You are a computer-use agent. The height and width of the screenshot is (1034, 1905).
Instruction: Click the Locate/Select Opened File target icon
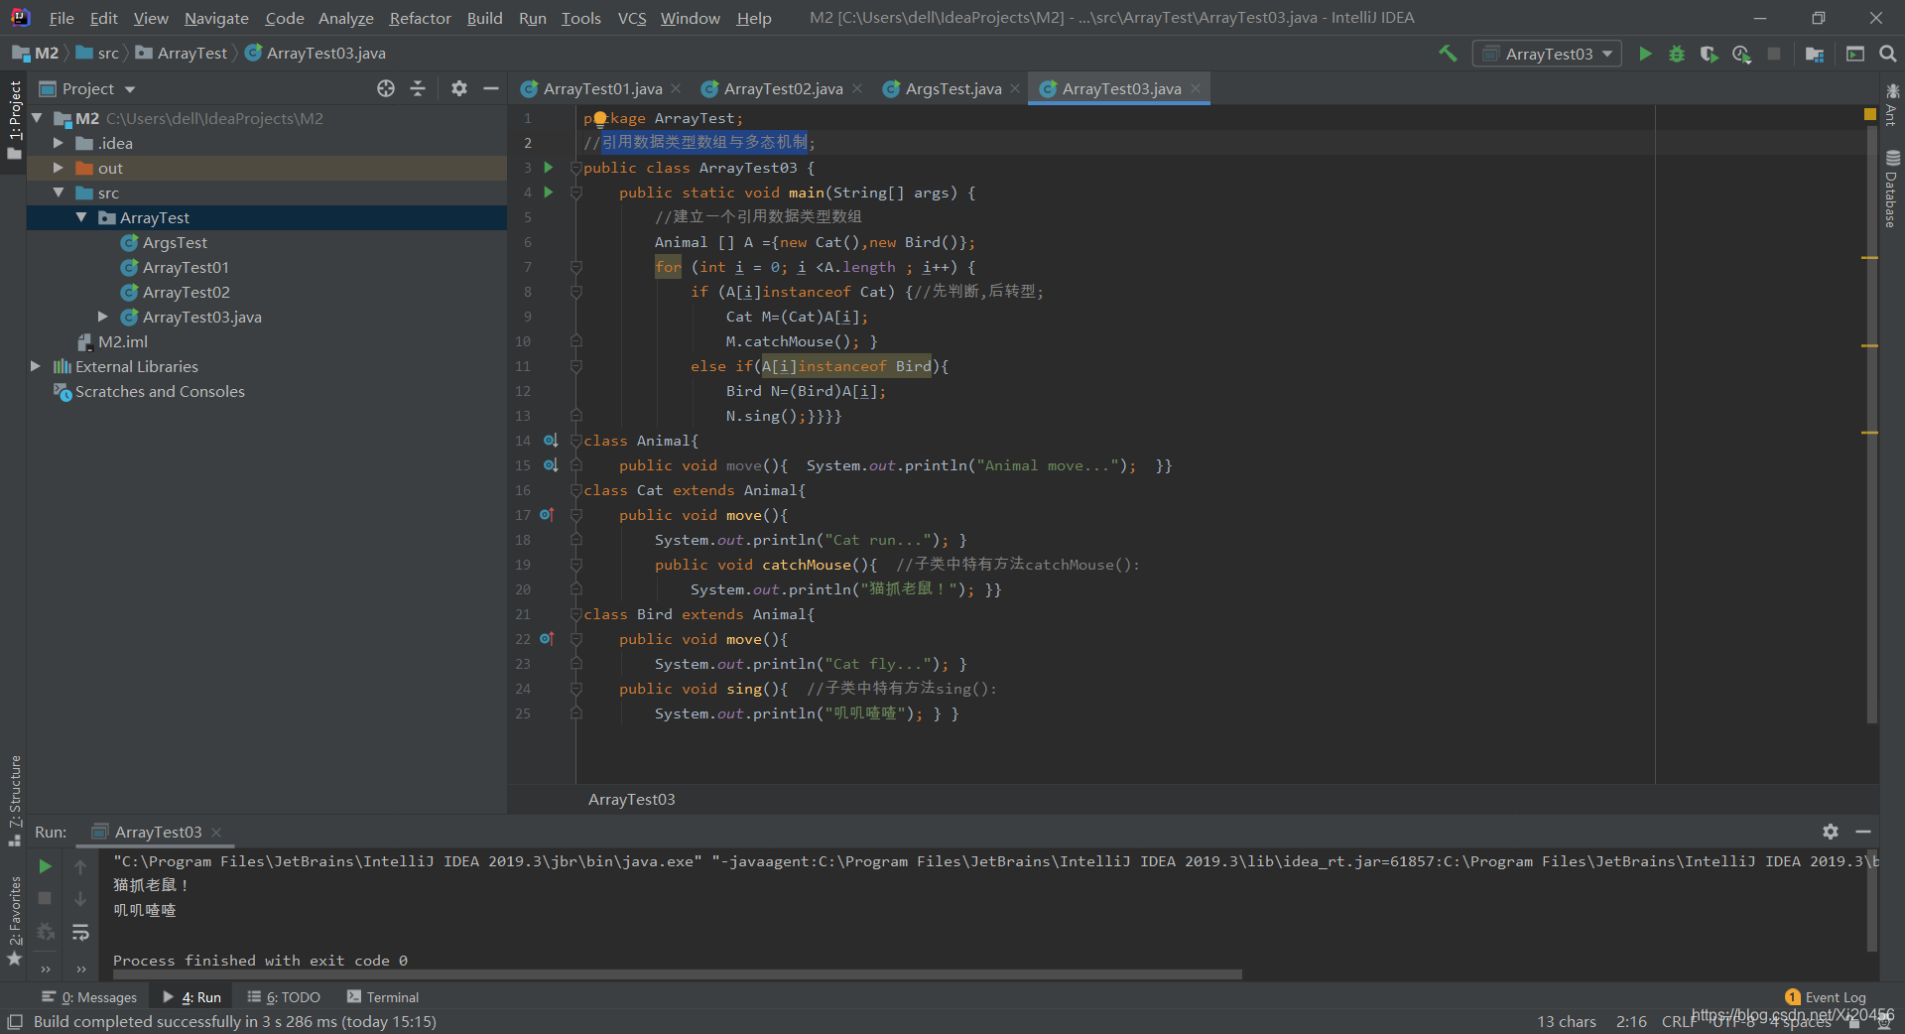(386, 88)
